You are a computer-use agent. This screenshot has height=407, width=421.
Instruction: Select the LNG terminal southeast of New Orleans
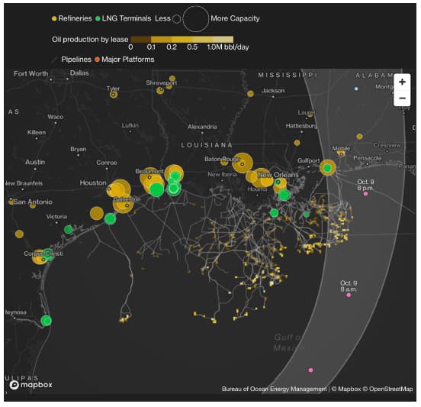click(284, 195)
